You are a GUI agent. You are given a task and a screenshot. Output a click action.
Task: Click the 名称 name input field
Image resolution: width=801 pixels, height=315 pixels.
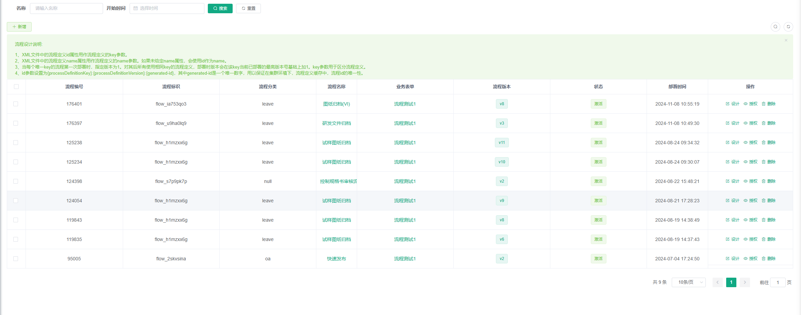click(x=66, y=8)
